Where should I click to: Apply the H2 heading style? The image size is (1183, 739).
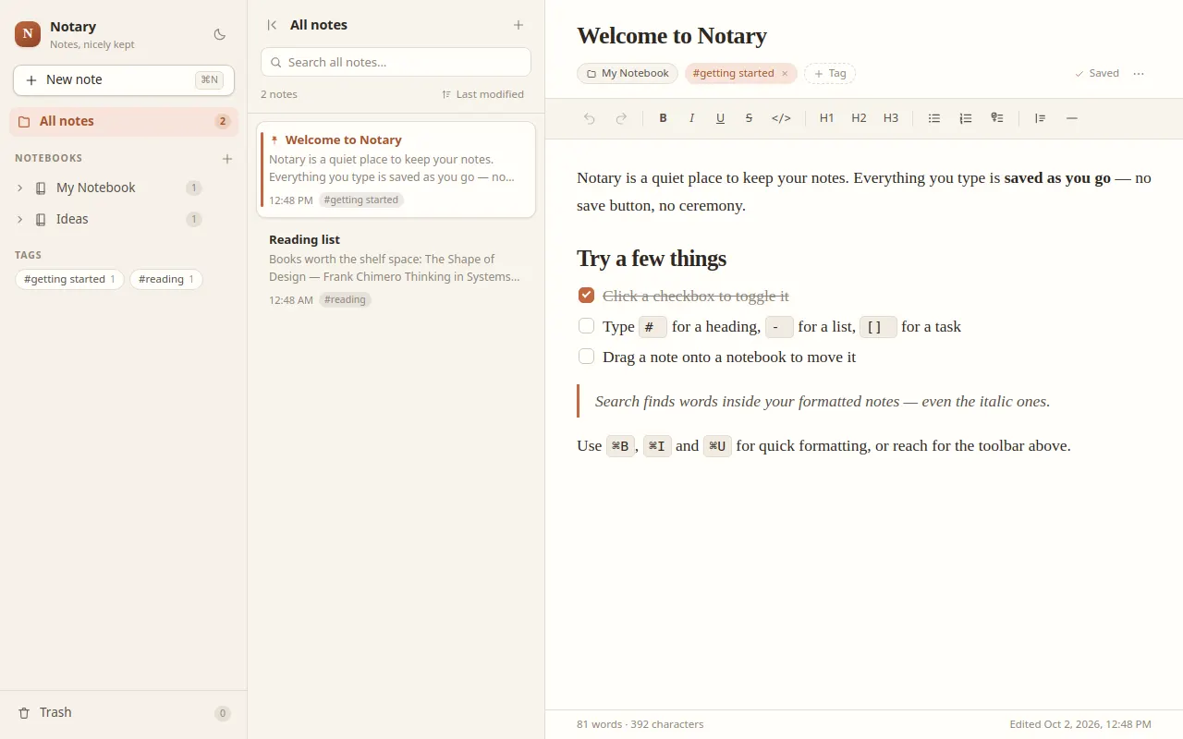(859, 118)
